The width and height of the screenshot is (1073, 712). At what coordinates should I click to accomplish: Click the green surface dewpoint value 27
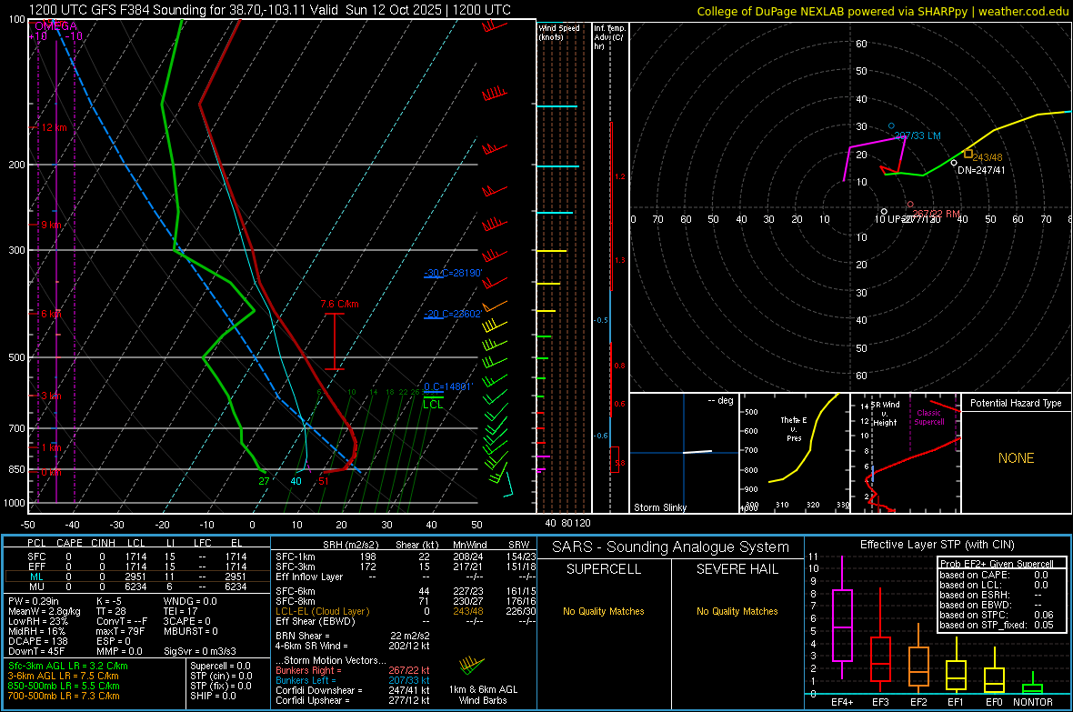264,481
